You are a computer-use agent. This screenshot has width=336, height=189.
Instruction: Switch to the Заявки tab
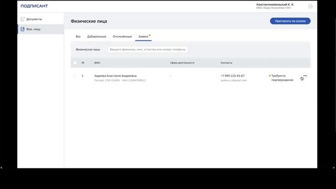tap(143, 36)
